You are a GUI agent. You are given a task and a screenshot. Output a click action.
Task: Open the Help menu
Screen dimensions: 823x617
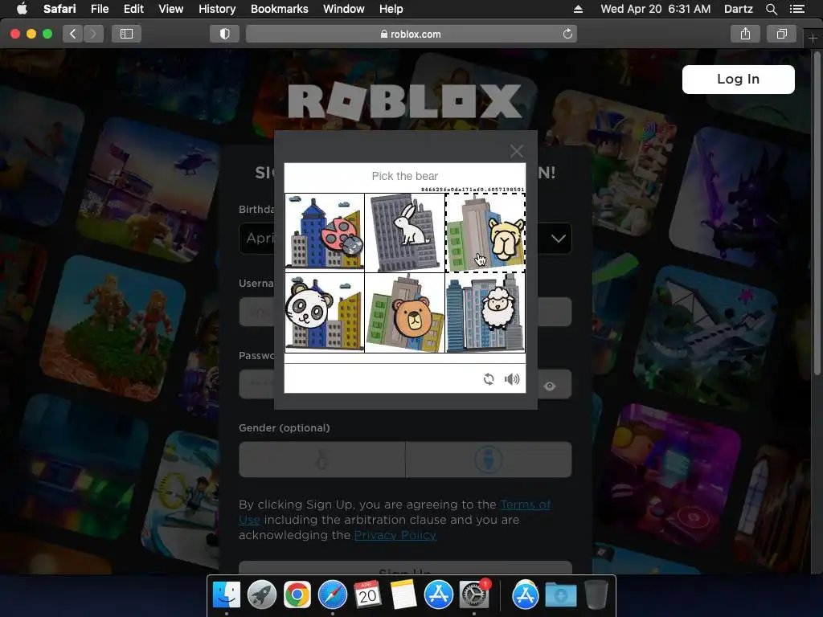click(x=391, y=9)
